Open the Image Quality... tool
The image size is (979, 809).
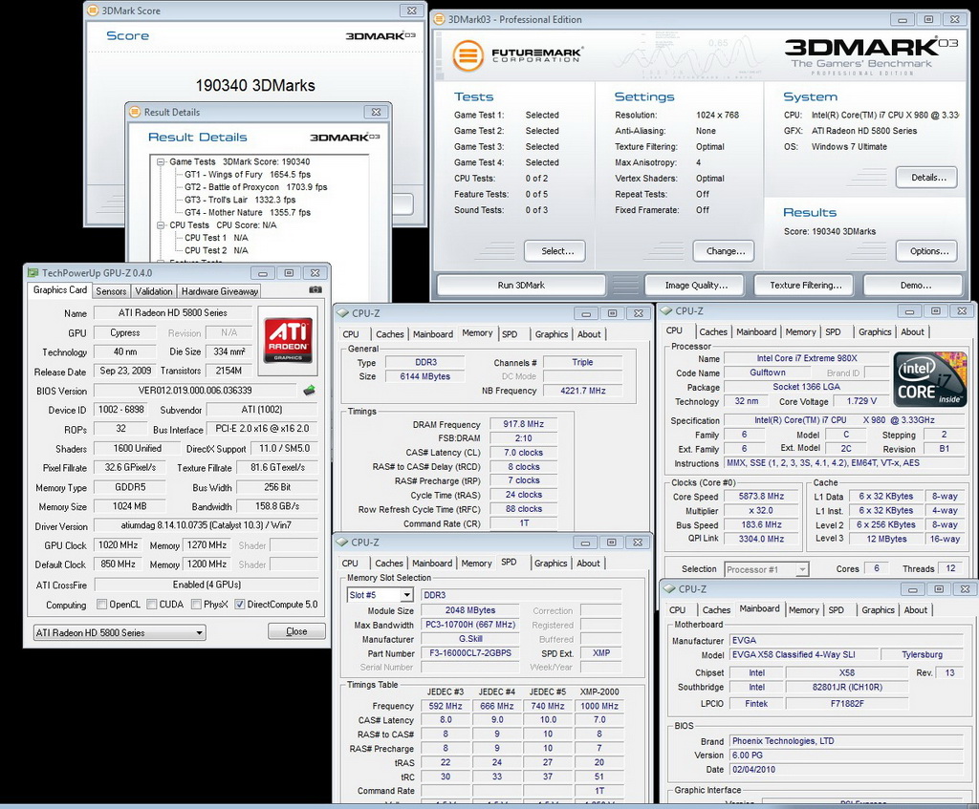[694, 285]
